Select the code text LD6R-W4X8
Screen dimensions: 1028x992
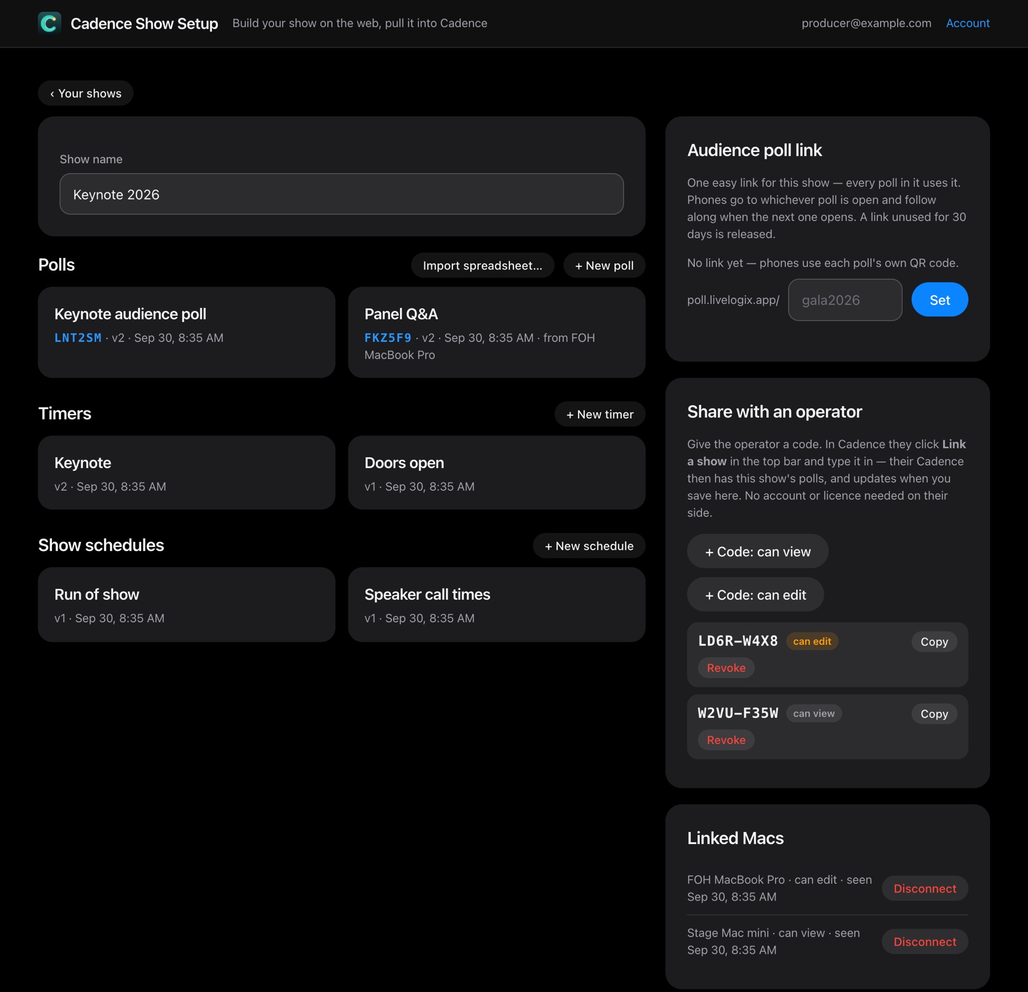pos(738,641)
